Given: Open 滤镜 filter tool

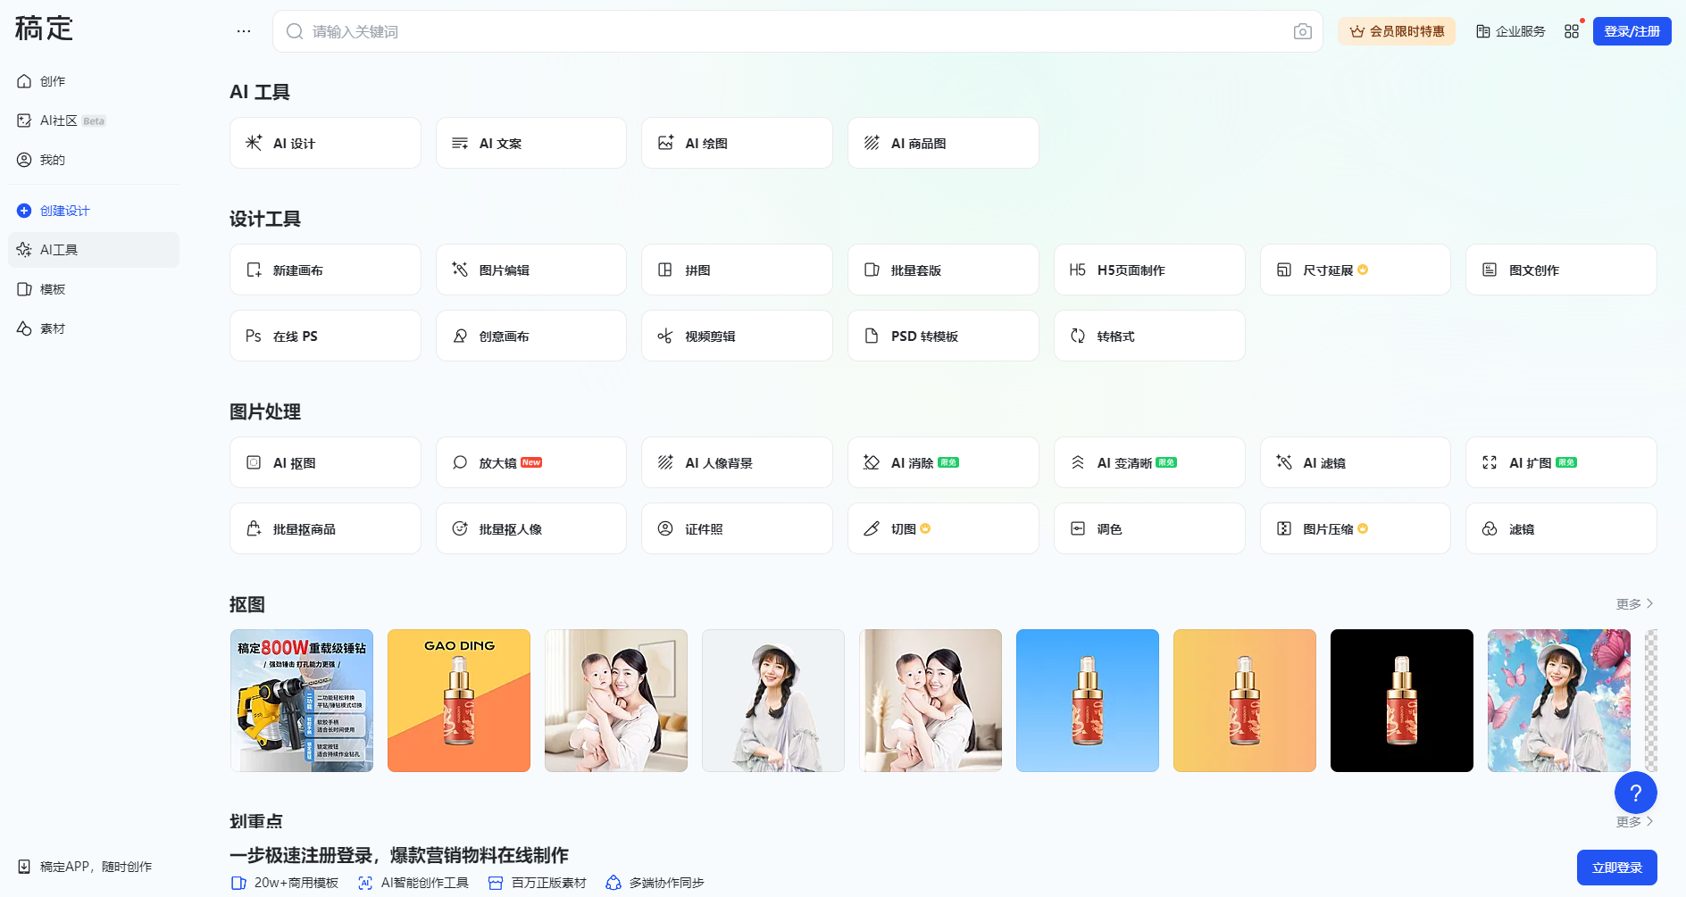Looking at the screenshot, I should click(x=1561, y=528).
